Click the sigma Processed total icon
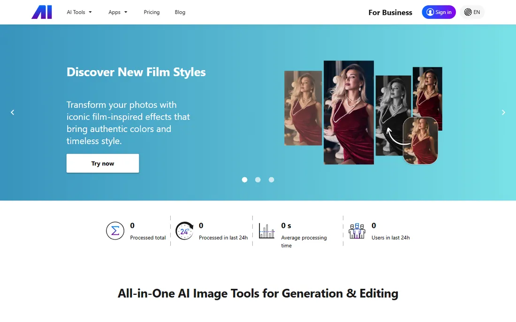The width and height of the screenshot is (516, 322). (x=115, y=231)
